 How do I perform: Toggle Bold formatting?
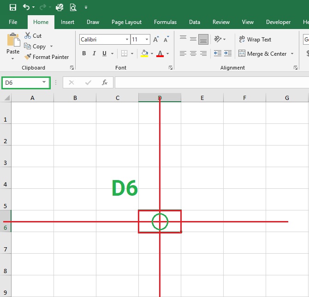[x=84, y=53]
